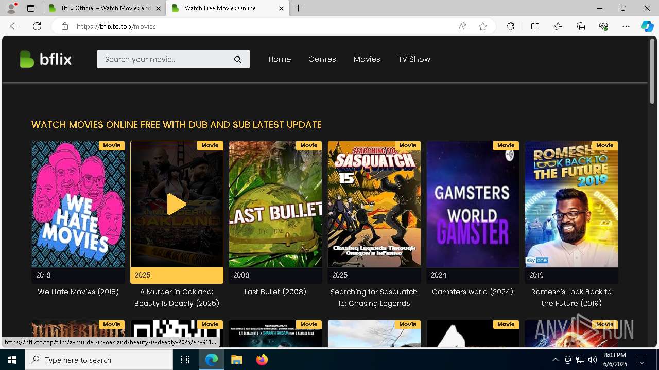The image size is (659, 370).
Task: Refresh the page
Action: [x=37, y=26]
